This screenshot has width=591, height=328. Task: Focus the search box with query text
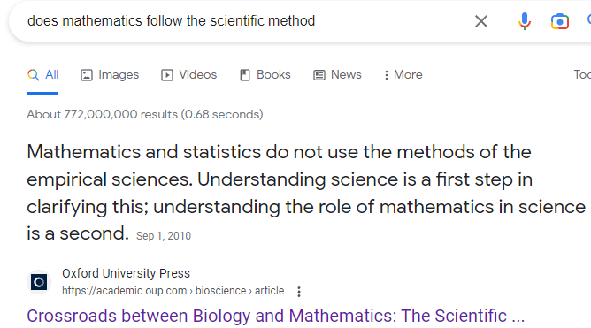click(x=242, y=21)
